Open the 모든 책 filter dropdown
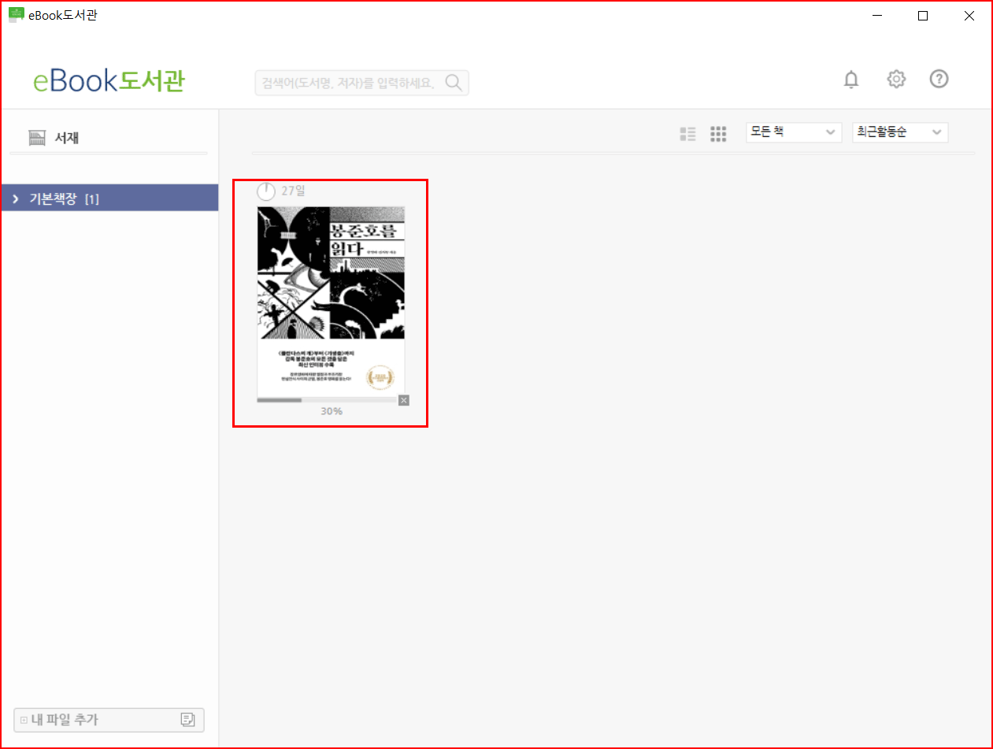The height and width of the screenshot is (749, 993). pos(795,132)
